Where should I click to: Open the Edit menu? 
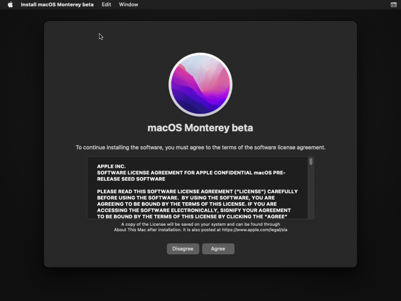click(106, 5)
